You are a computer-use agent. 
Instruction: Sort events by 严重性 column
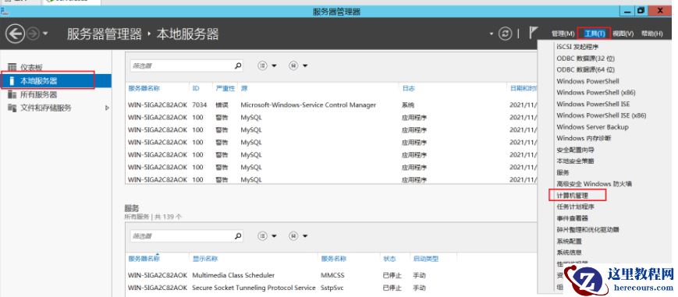pyautogui.click(x=225, y=88)
